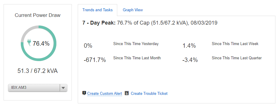Click the -671.7% last month value

pyautogui.click(x=95, y=60)
